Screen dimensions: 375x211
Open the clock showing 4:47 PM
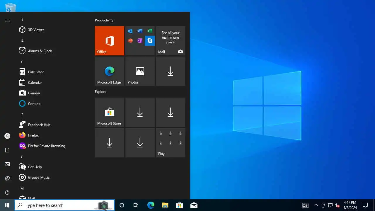350,205
